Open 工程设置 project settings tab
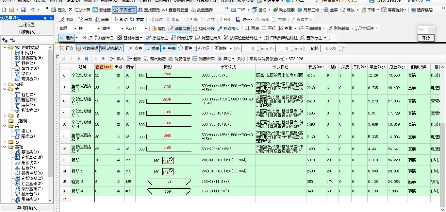 (x=27, y=25)
